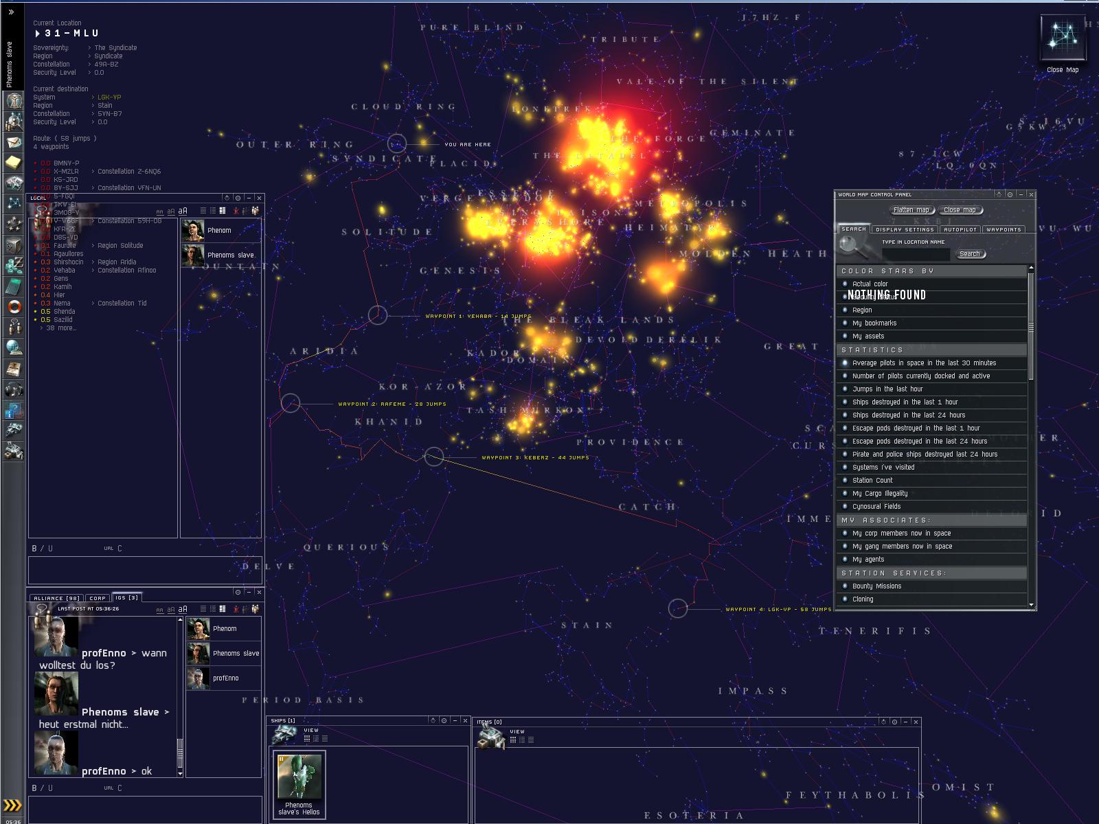Screen dimensions: 1099x824
Task: Click the arrow beside current location 31-MLU
Action: click(37, 33)
